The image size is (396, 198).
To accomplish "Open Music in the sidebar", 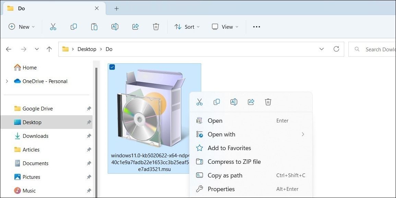I will click(x=29, y=191).
